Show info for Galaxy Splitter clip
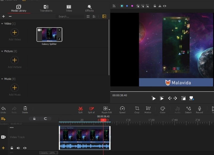Viewport: 214px width, 155px height. [x=59, y=39]
